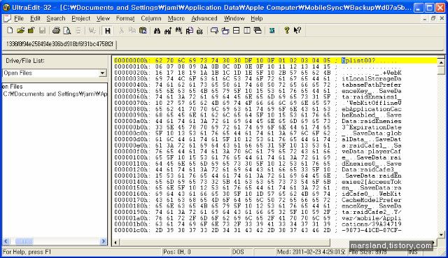Click the teal file tree view icon
The image size is (448, 258).
(x=272, y=30)
